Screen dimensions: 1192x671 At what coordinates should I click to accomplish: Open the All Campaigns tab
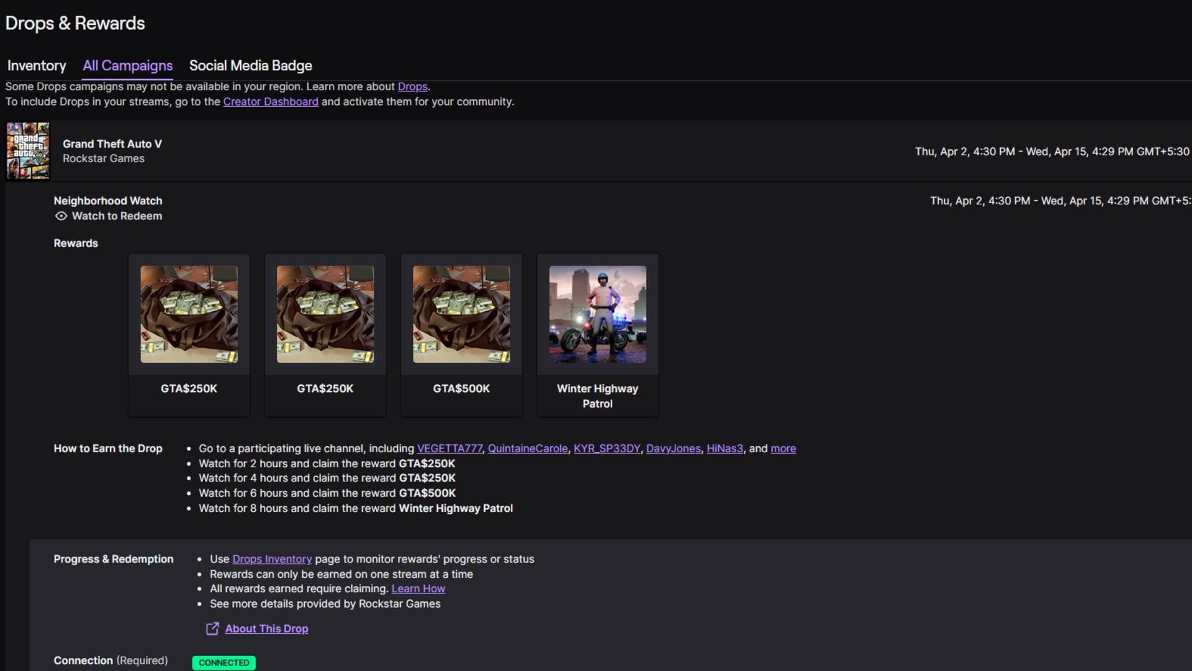[x=127, y=66]
